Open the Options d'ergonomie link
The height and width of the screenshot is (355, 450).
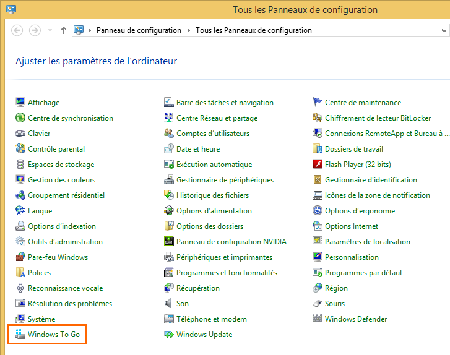(360, 211)
